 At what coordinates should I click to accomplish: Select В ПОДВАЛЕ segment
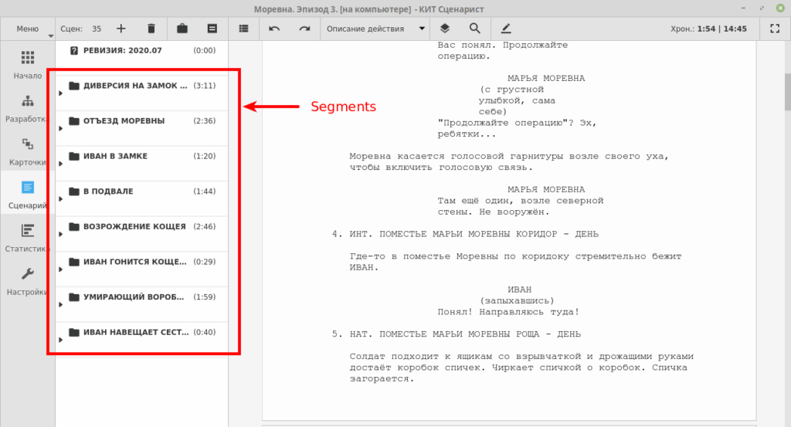point(142,198)
